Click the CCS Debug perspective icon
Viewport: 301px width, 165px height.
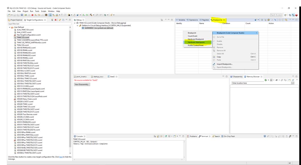(293, 15)
